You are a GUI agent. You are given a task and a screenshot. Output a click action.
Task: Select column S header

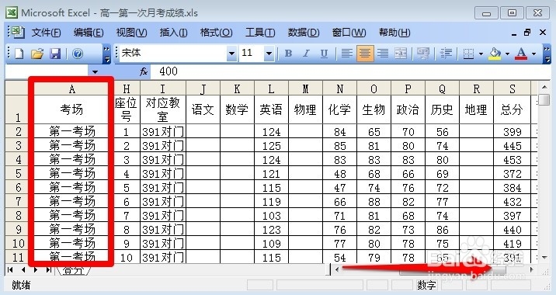pos(512,88)
